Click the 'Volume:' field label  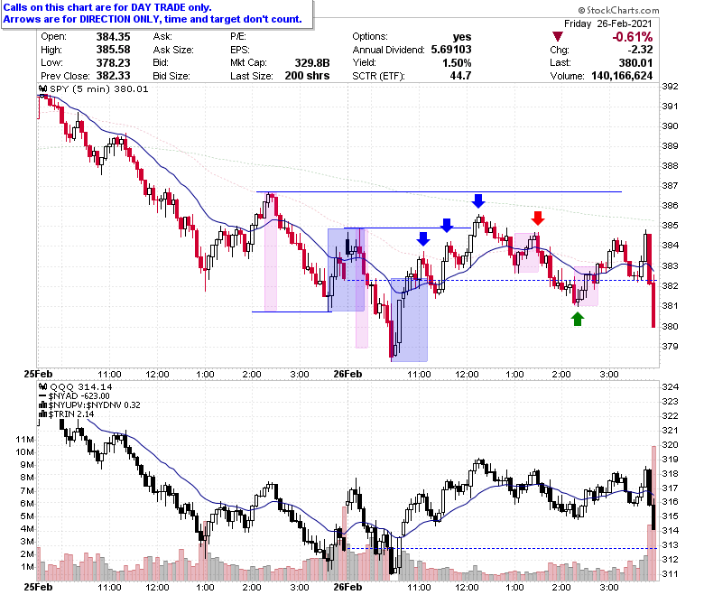click(x=567, y=76)
